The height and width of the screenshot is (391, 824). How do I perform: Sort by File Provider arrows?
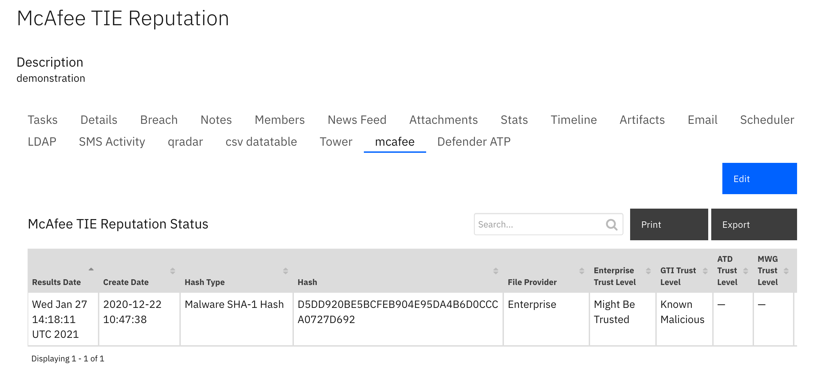(x=582, y=271)
